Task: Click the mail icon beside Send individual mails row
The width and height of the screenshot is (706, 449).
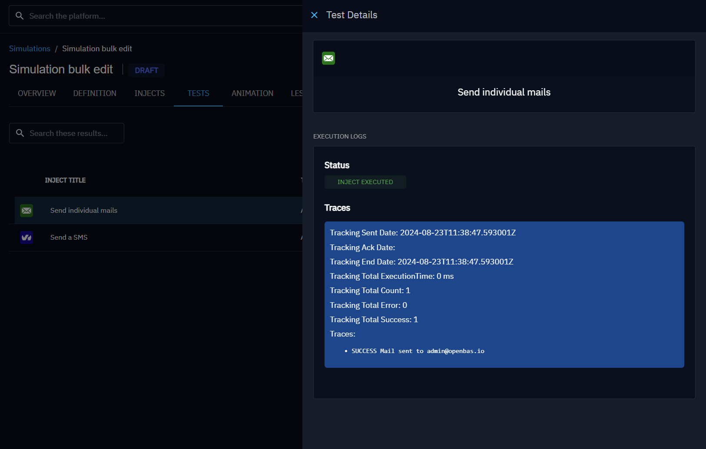Action: click(27, 211)
